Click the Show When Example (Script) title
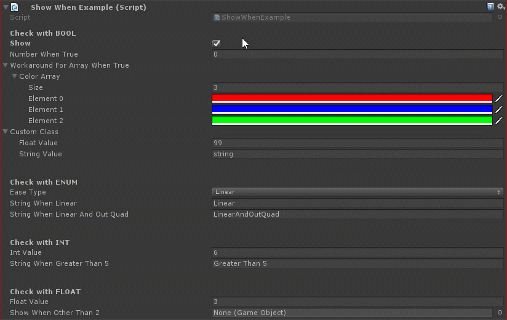 (x=89, y=7)
